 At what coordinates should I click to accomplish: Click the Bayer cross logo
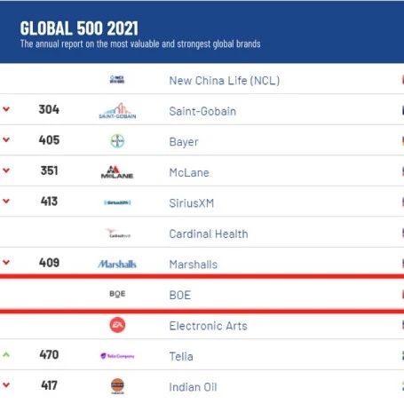point(117,141)
